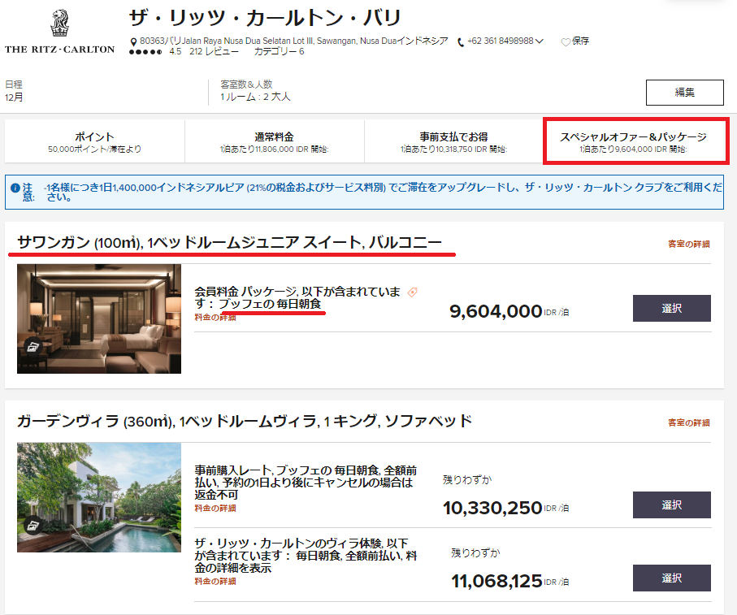Click the hotel address text

coord(294,41)
